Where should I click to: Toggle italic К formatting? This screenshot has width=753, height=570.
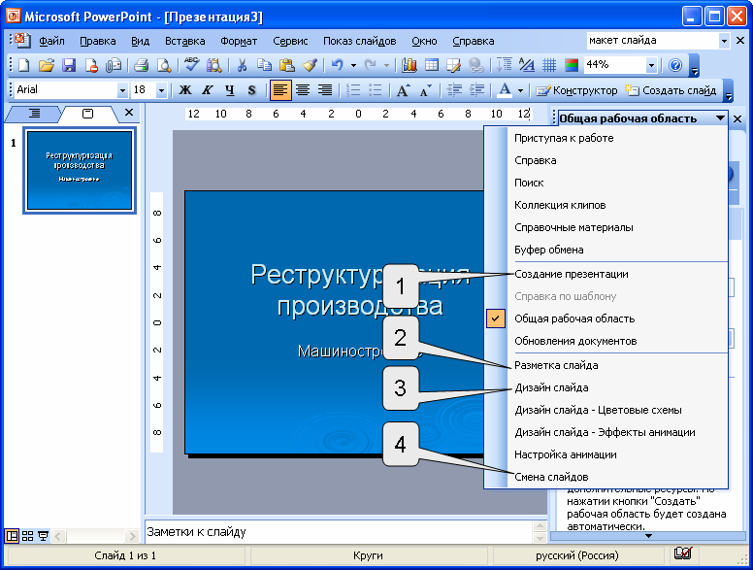pos(208,90)
